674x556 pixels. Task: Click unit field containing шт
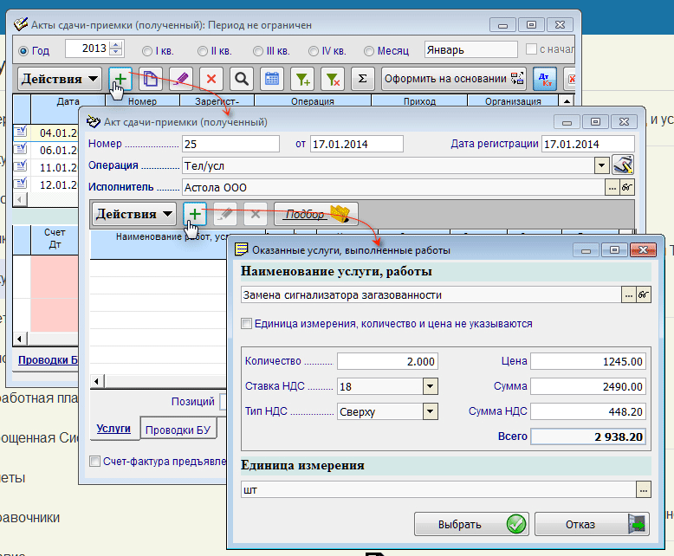438,490
